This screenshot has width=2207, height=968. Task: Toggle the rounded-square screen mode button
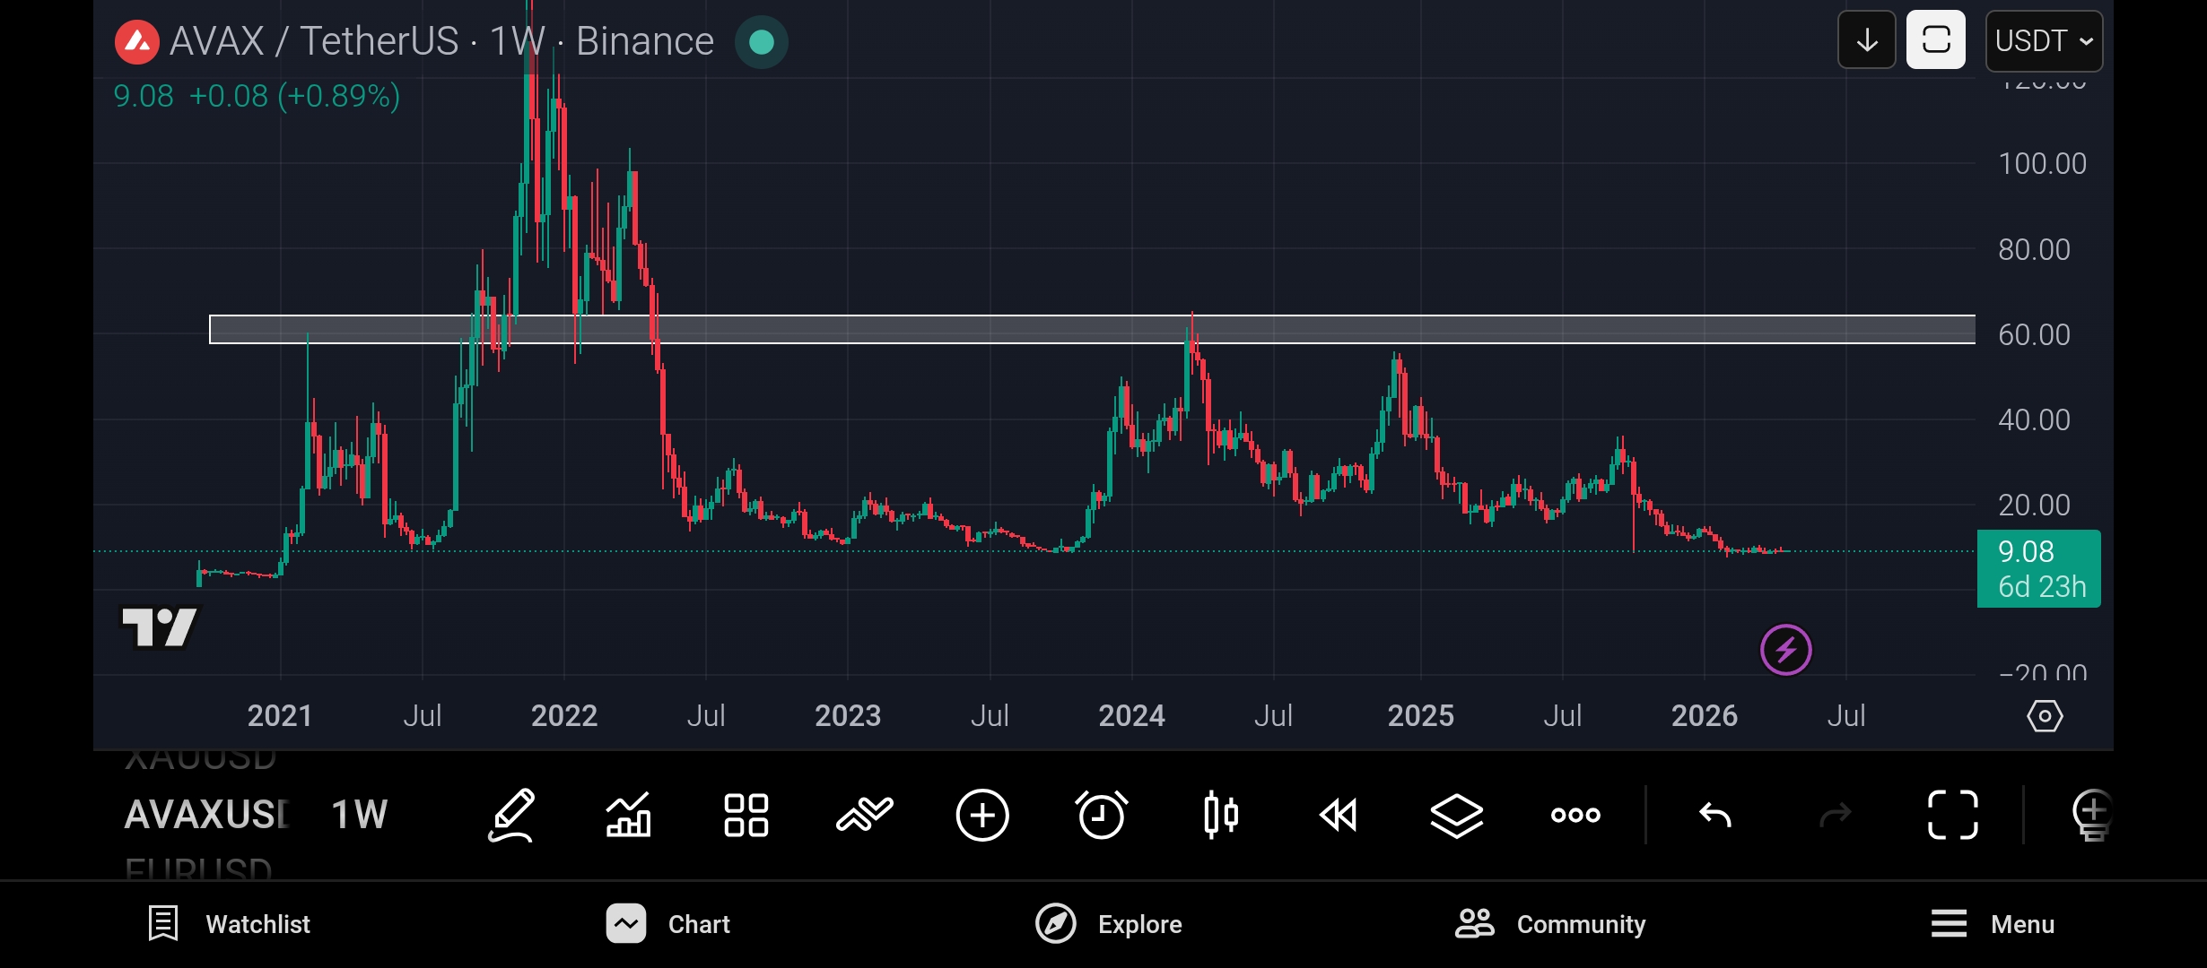pyautogui.click(x=1935, y=40)
